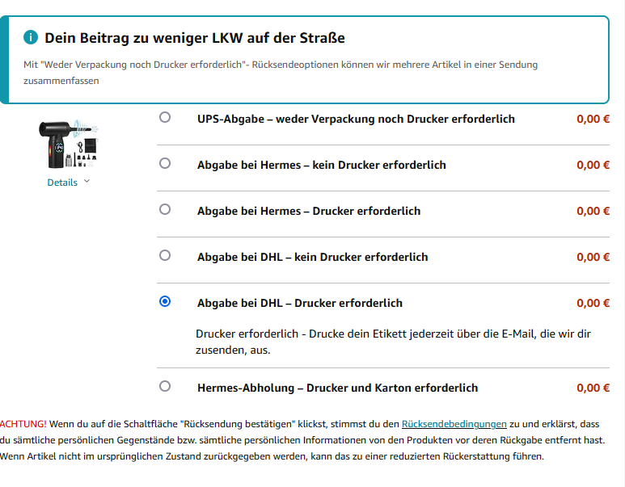Click selected DHL Drucker erforderlich radio
The height and width of the screenshot is (487, 625).
(x=165, y=301)
